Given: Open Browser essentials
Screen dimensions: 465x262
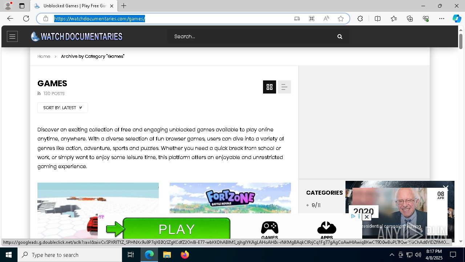Looking at the screenshot, I should point(426,19).
